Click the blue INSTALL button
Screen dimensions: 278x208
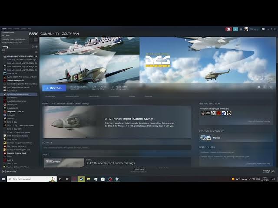point(54,88)
